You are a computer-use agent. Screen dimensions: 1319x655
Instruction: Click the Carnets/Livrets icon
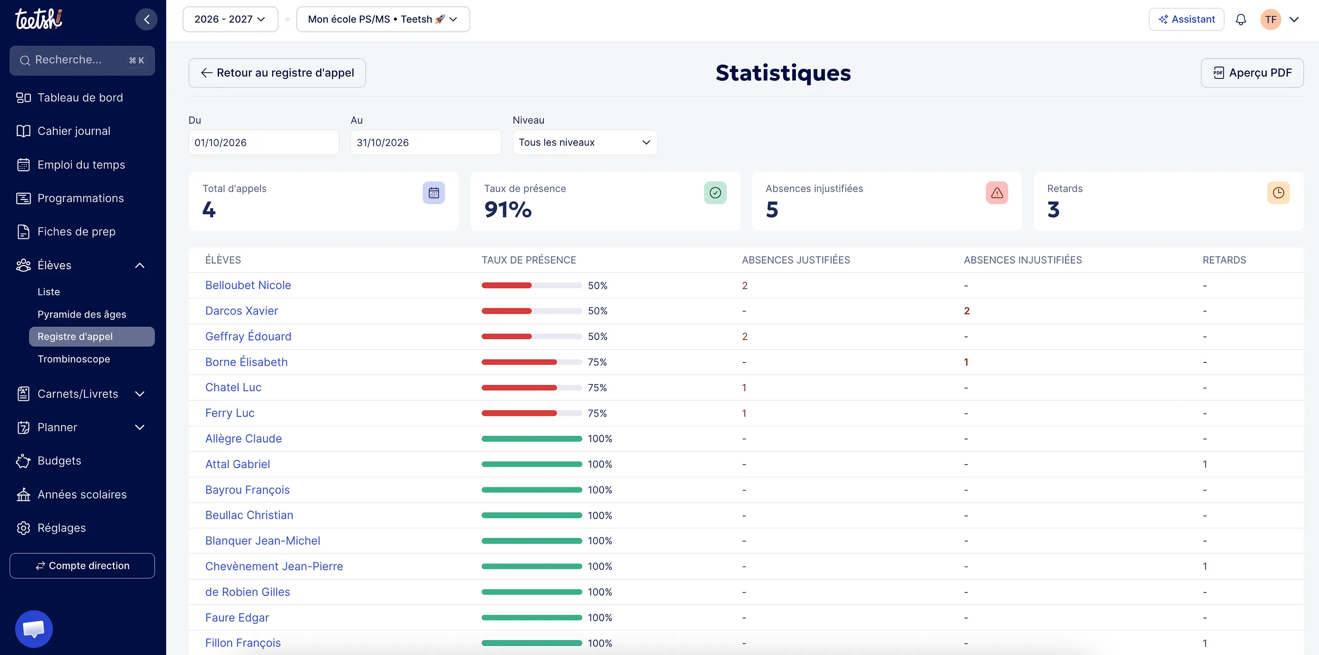click(24, 394)
